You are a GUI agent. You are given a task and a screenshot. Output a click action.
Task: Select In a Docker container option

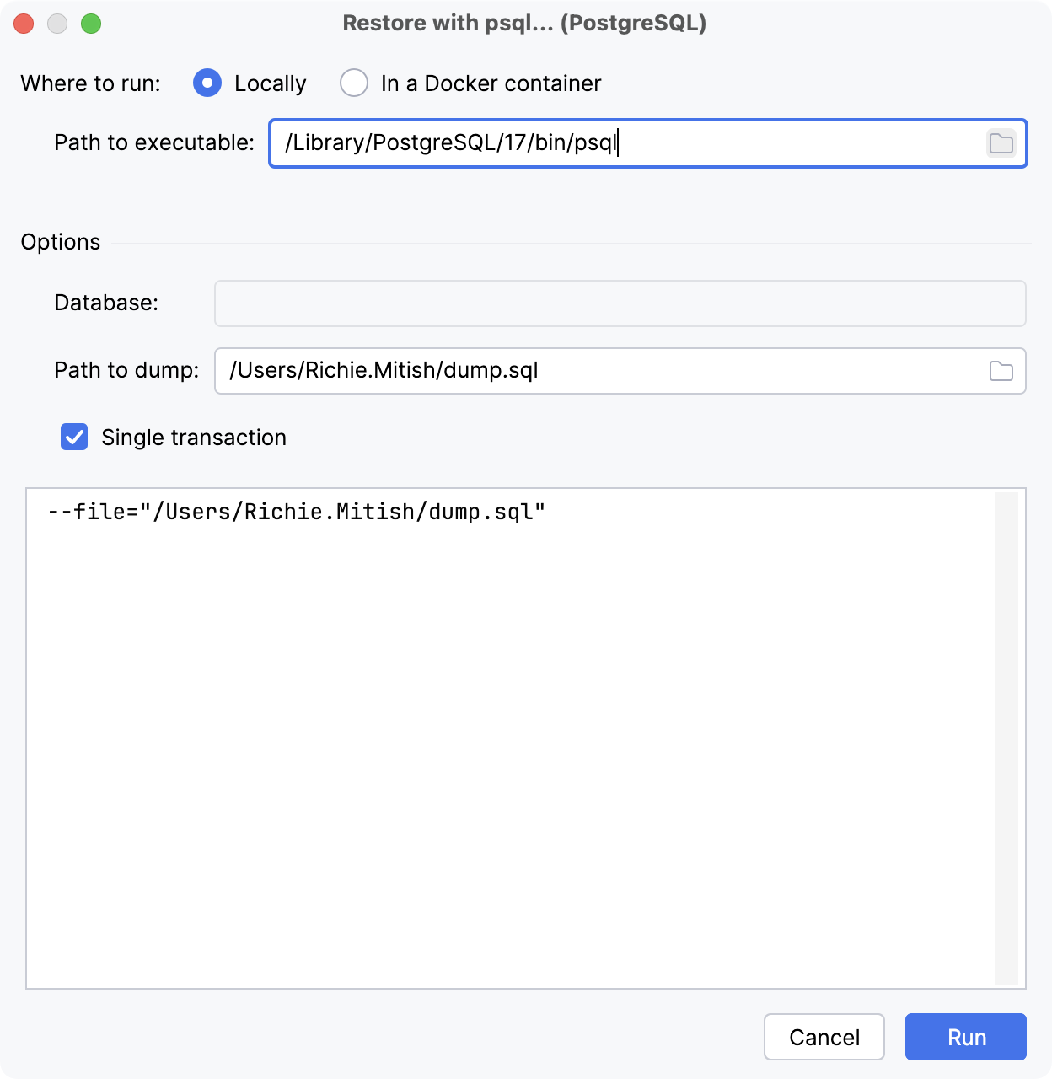[x=354, y=83]
